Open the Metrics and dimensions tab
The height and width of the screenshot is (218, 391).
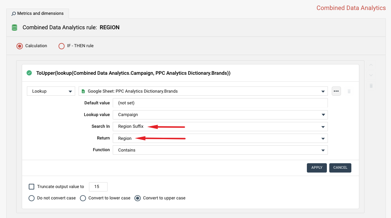[x=38, y=13]
